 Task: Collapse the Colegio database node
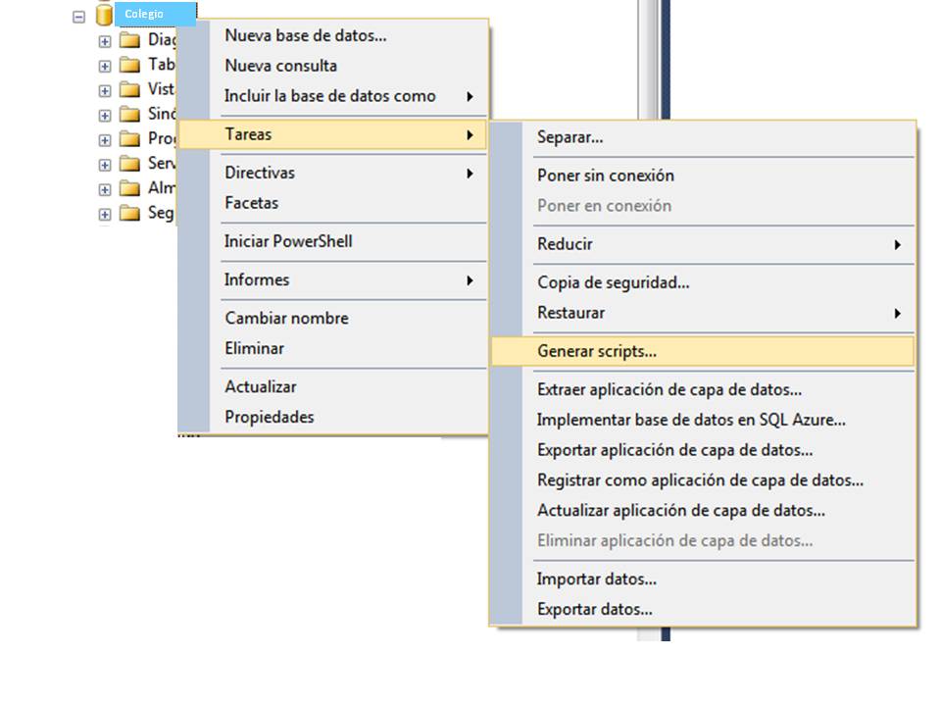click(x=79, y=14)
